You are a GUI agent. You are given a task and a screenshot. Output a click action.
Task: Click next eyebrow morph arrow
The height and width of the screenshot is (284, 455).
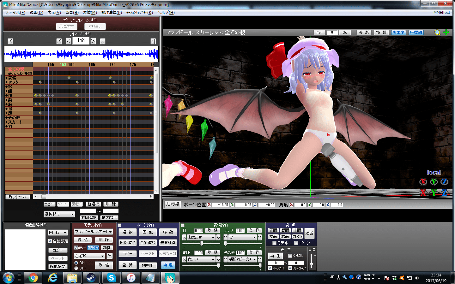218,259
